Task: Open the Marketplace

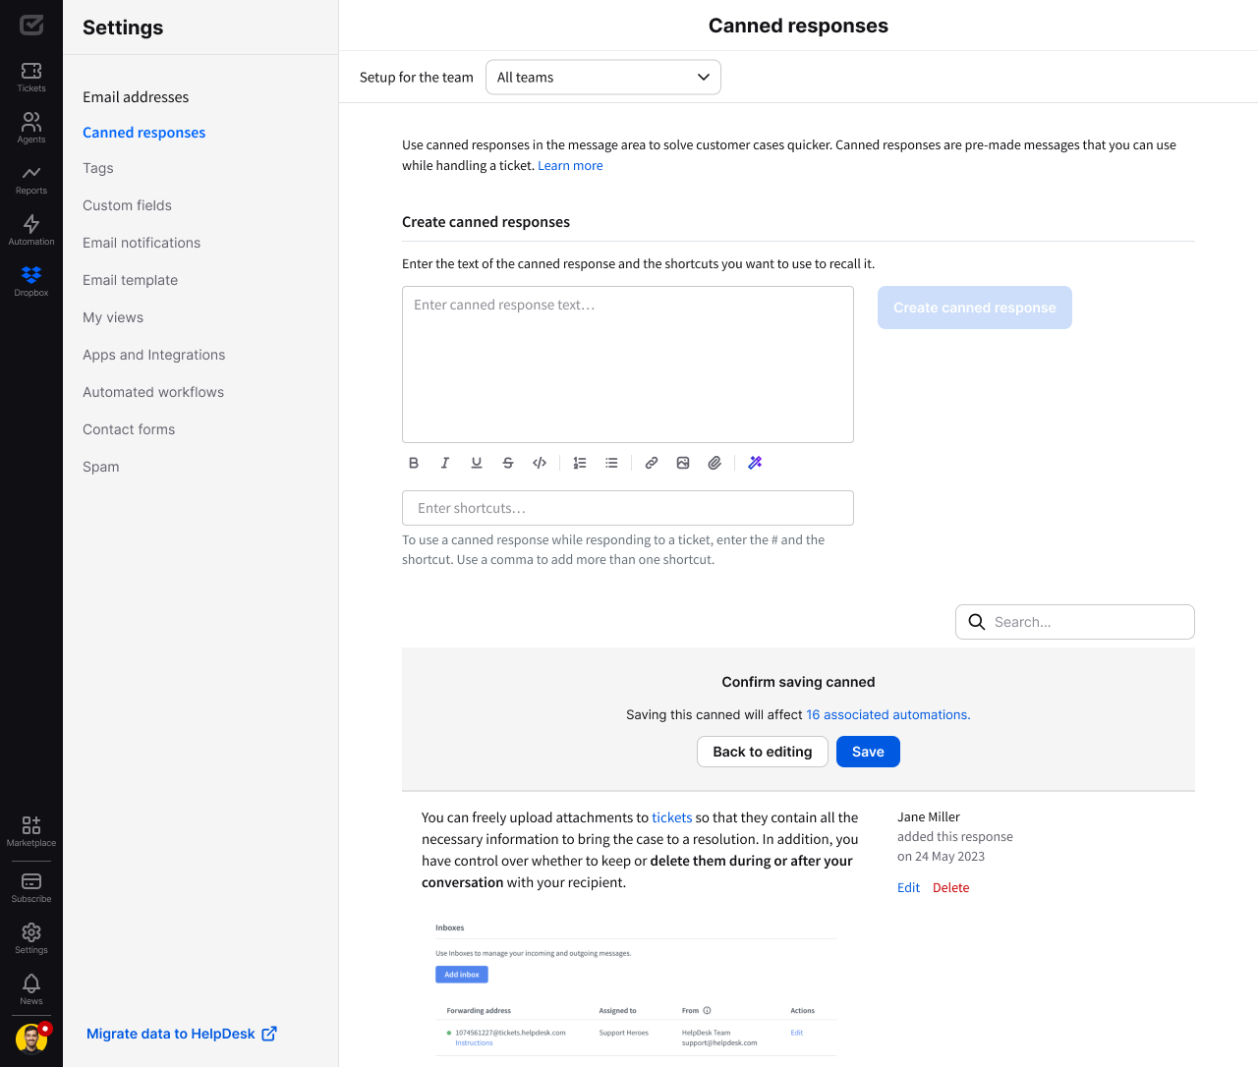Action: pos(31,831)
